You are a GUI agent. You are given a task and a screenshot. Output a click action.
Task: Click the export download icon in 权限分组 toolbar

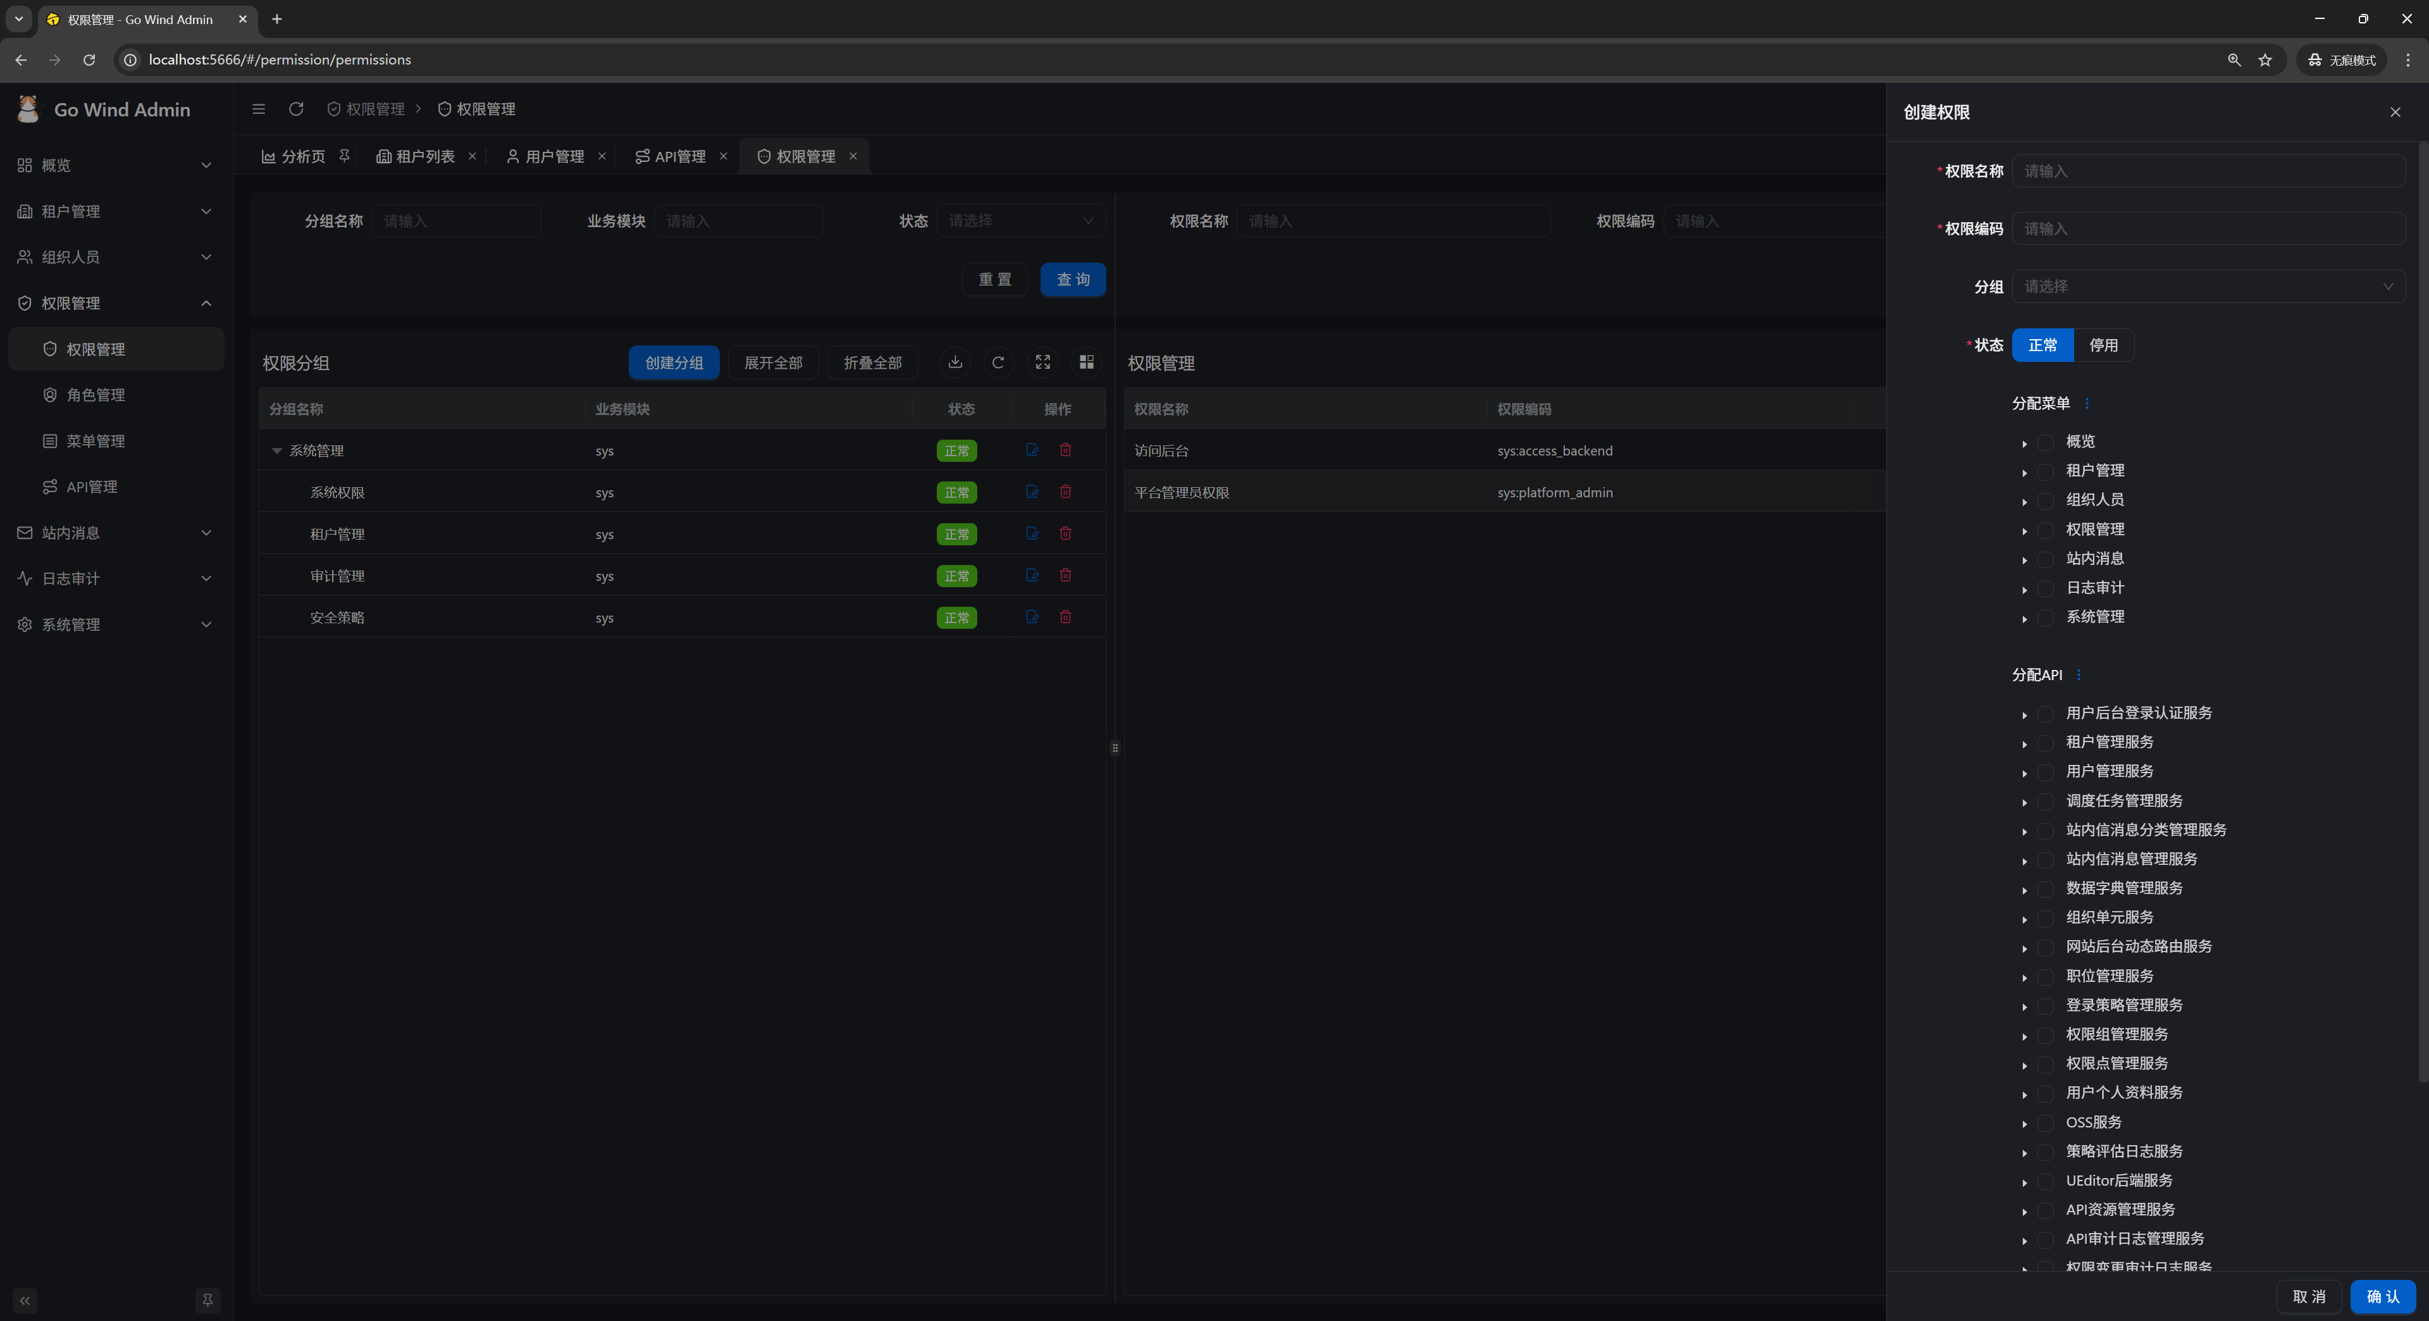tap(955, 362)
